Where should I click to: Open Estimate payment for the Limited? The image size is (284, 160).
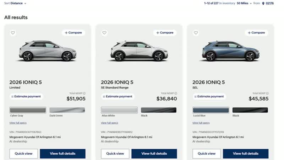26,96
